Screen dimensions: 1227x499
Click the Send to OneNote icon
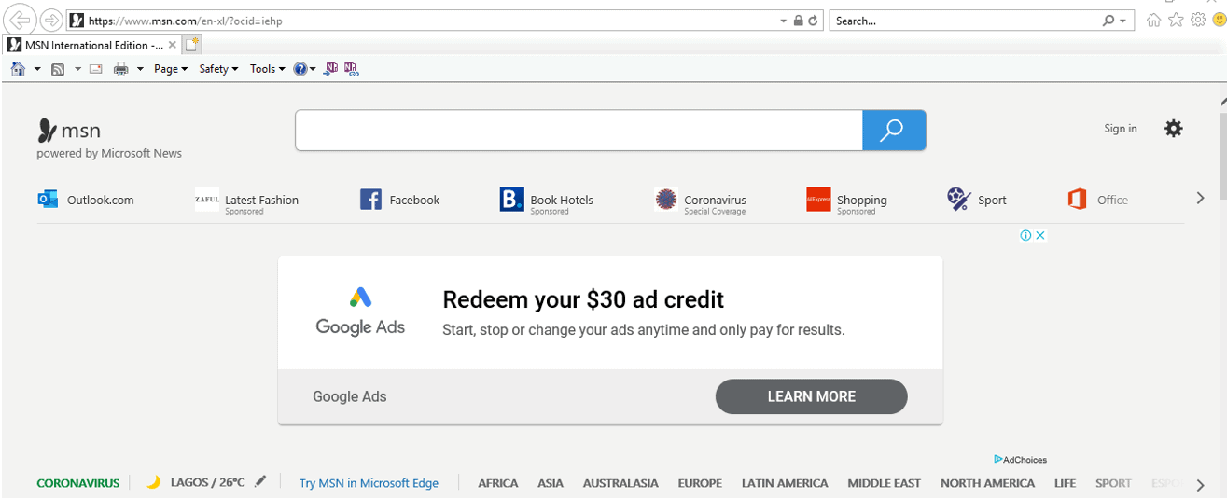(x=330, y=68)
